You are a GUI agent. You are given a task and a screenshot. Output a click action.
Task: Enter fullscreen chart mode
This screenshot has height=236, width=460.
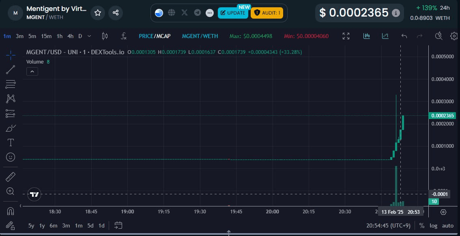pyautogui.click(x=346, y=36)
